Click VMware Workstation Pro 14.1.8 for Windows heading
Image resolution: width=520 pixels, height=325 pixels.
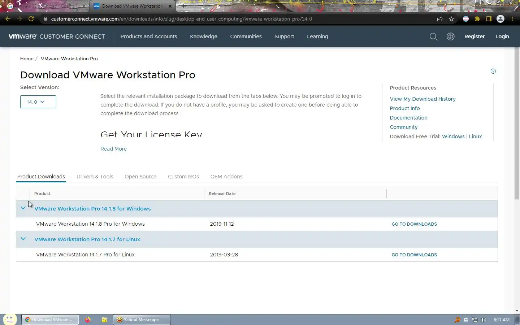tap(92, 209)
